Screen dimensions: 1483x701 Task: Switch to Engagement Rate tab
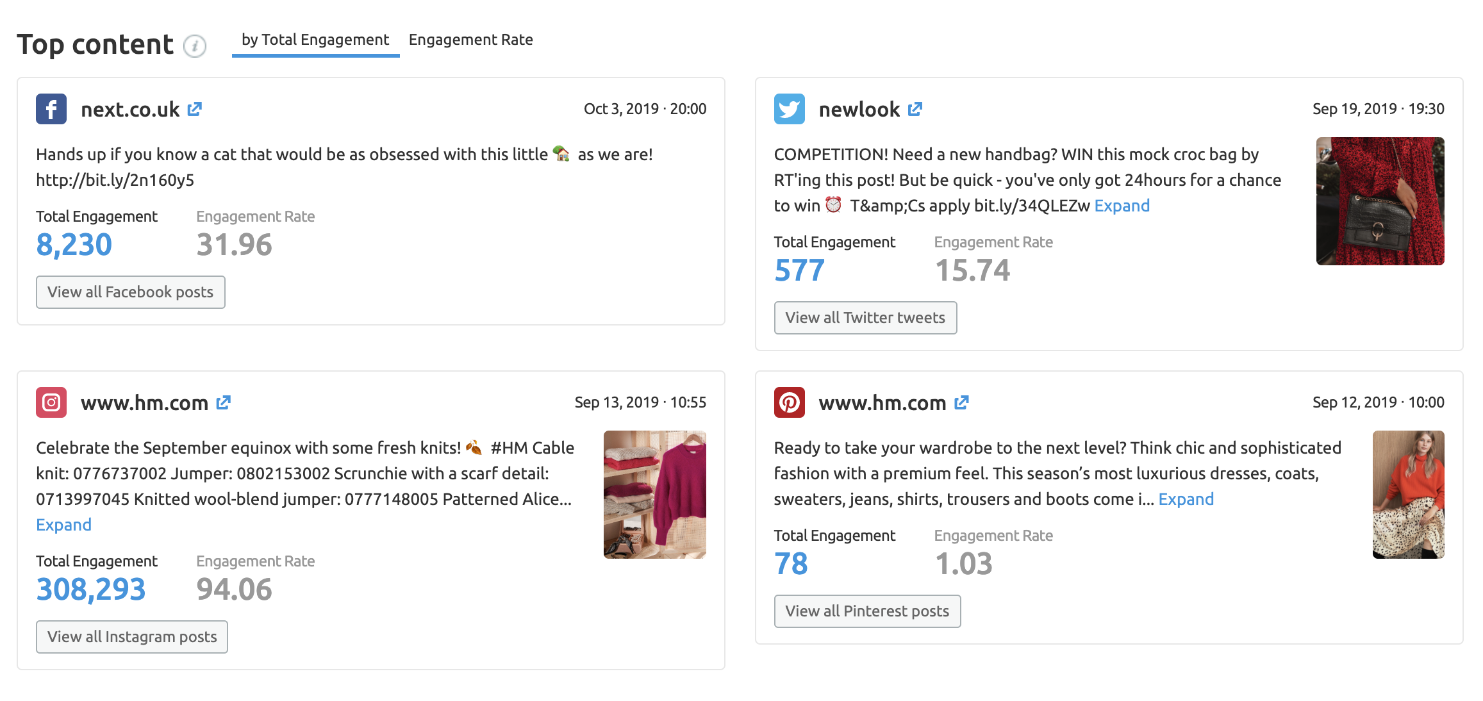(x=471, y=40)
